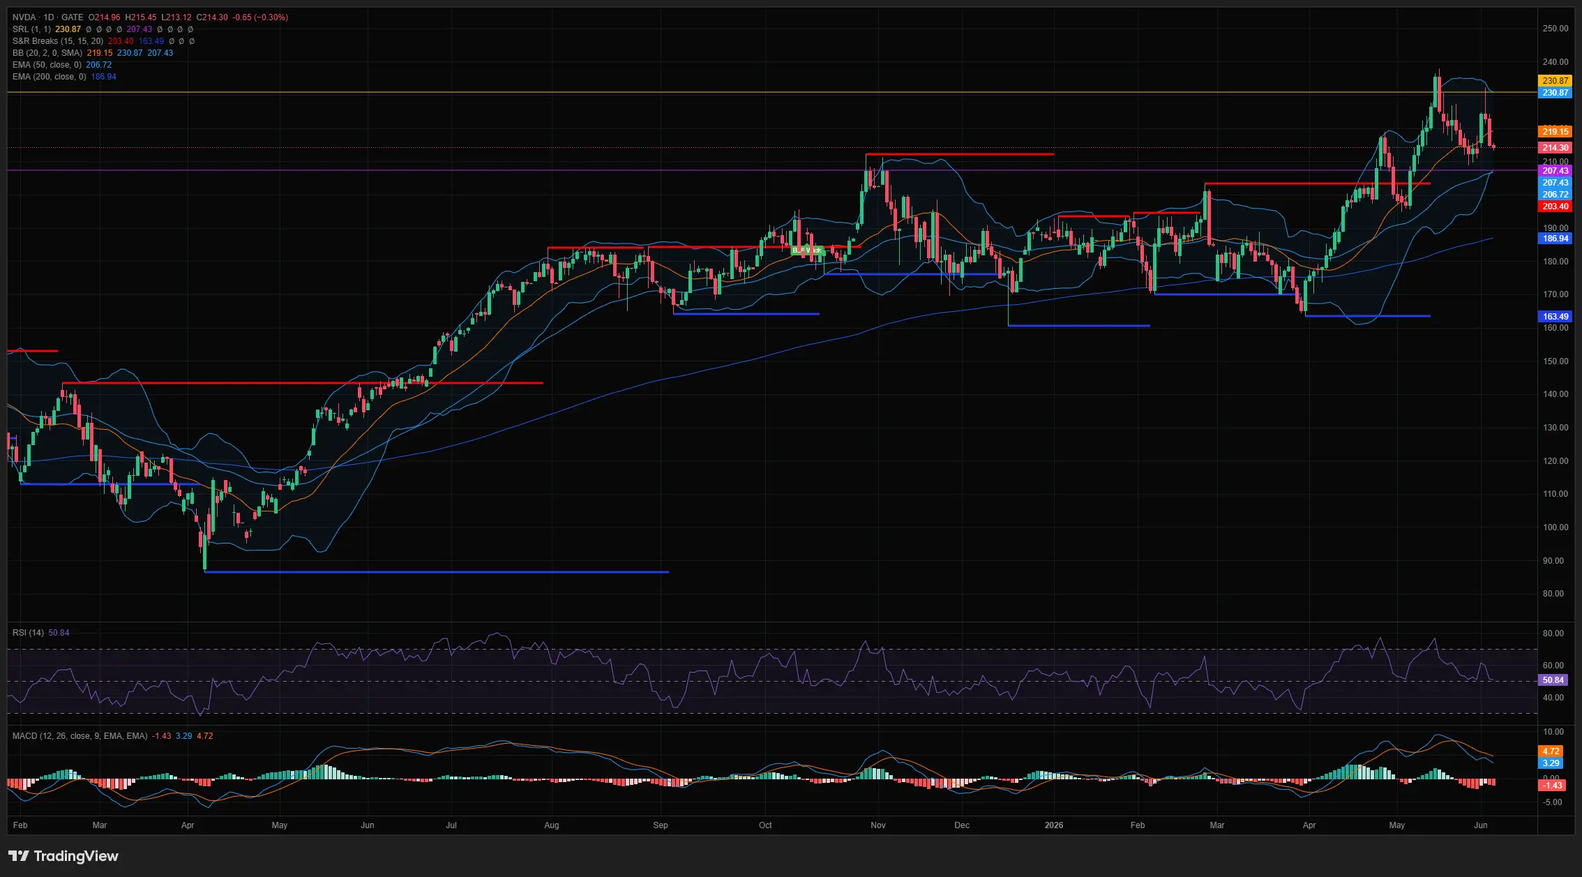The width and height of the screenshot is (1582, 877).
Task: Click the 90.00 price scale label
Action: click(x=1553, y=561)
